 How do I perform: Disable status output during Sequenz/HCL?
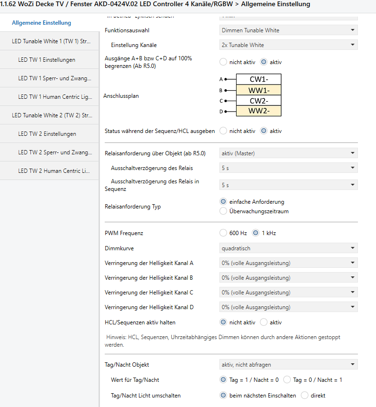[223, 131]
